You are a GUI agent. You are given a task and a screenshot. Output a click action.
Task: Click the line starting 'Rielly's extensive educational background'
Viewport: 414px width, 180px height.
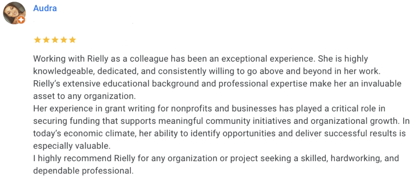217,84
